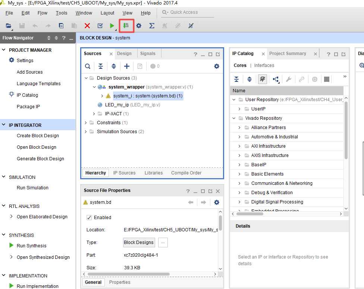
Task: Collapse the PROJECT MANAGER section
Action: (x=4, y=49)
